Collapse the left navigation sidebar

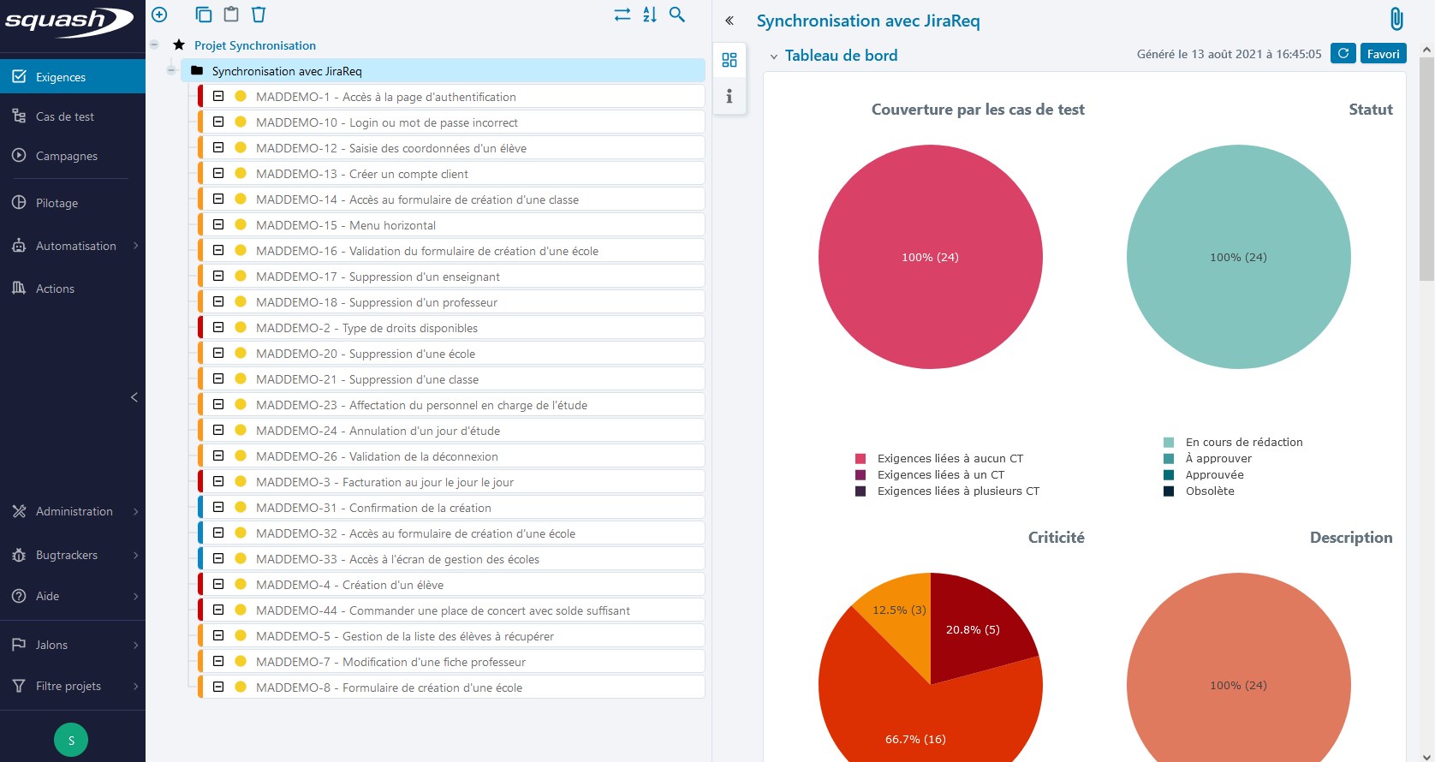134,397
